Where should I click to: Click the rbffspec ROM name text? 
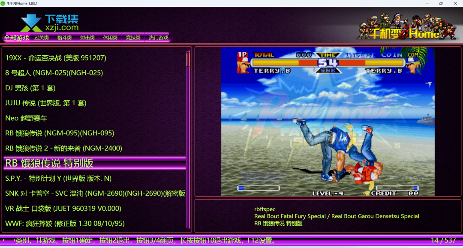point(265,209)
